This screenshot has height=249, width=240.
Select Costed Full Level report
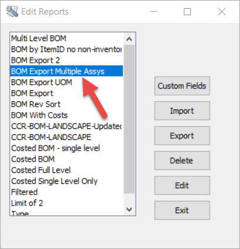[x=67, y=170]
